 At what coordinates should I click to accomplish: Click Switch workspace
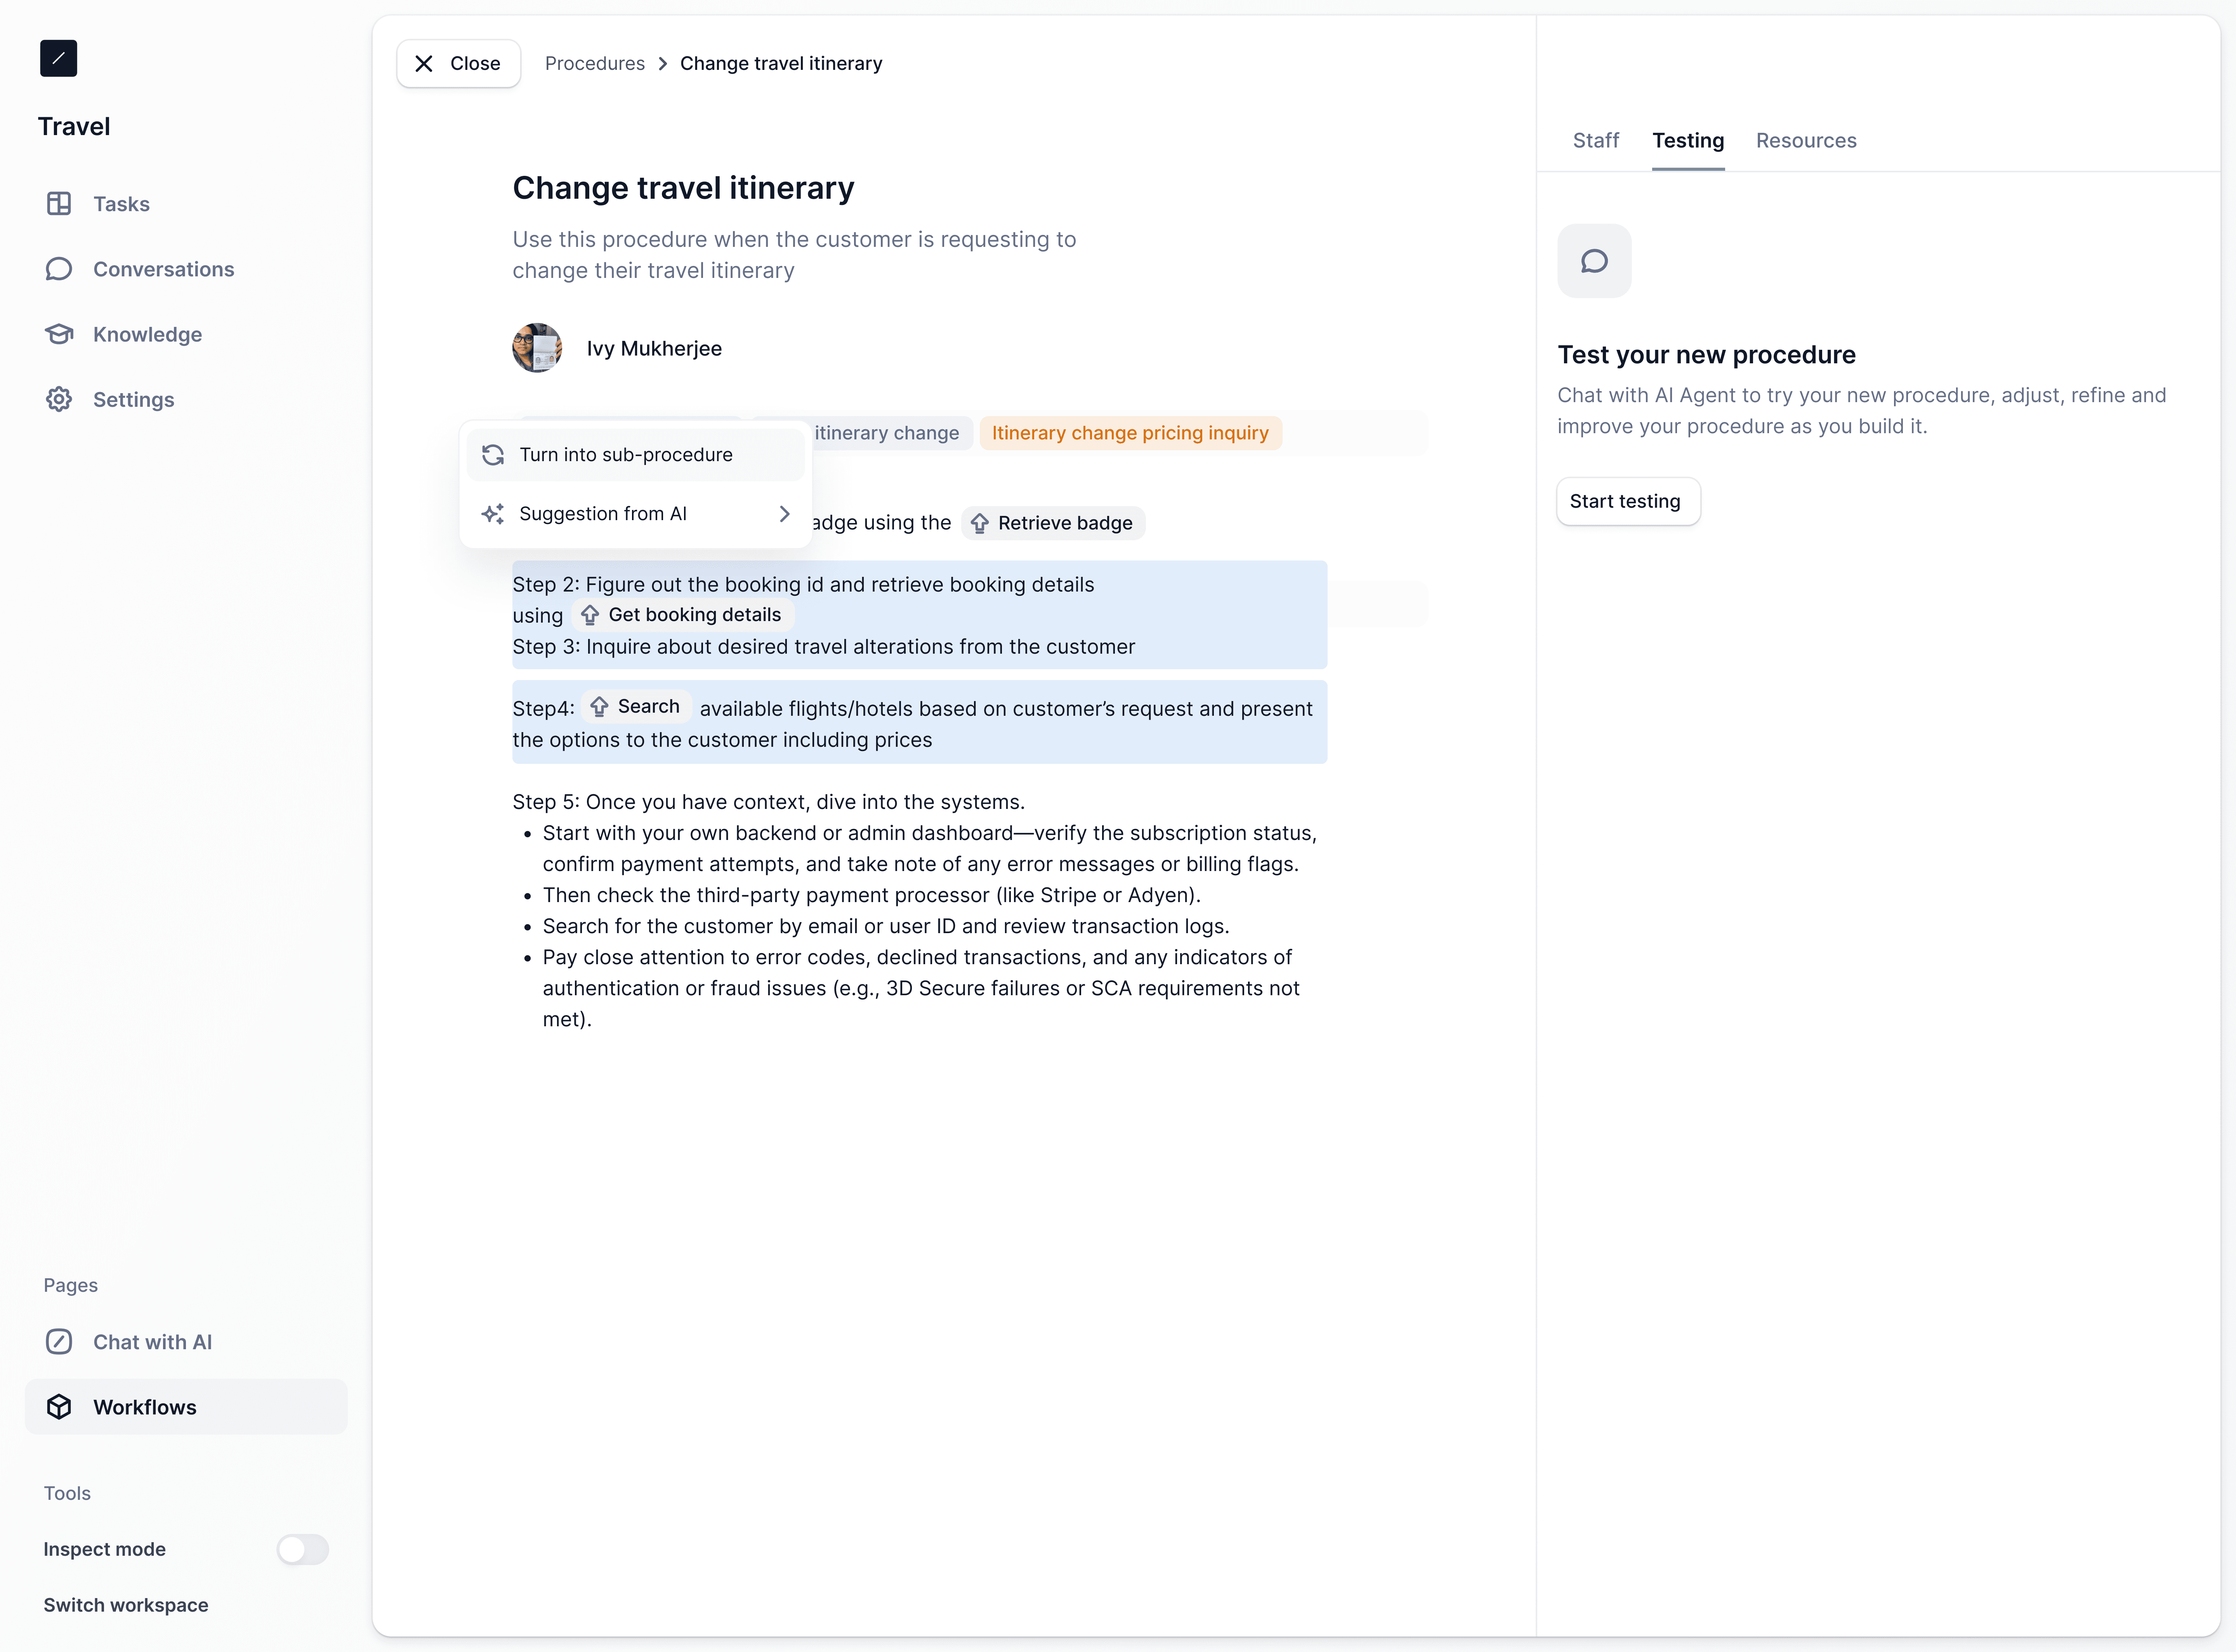tap(126, 1605)
